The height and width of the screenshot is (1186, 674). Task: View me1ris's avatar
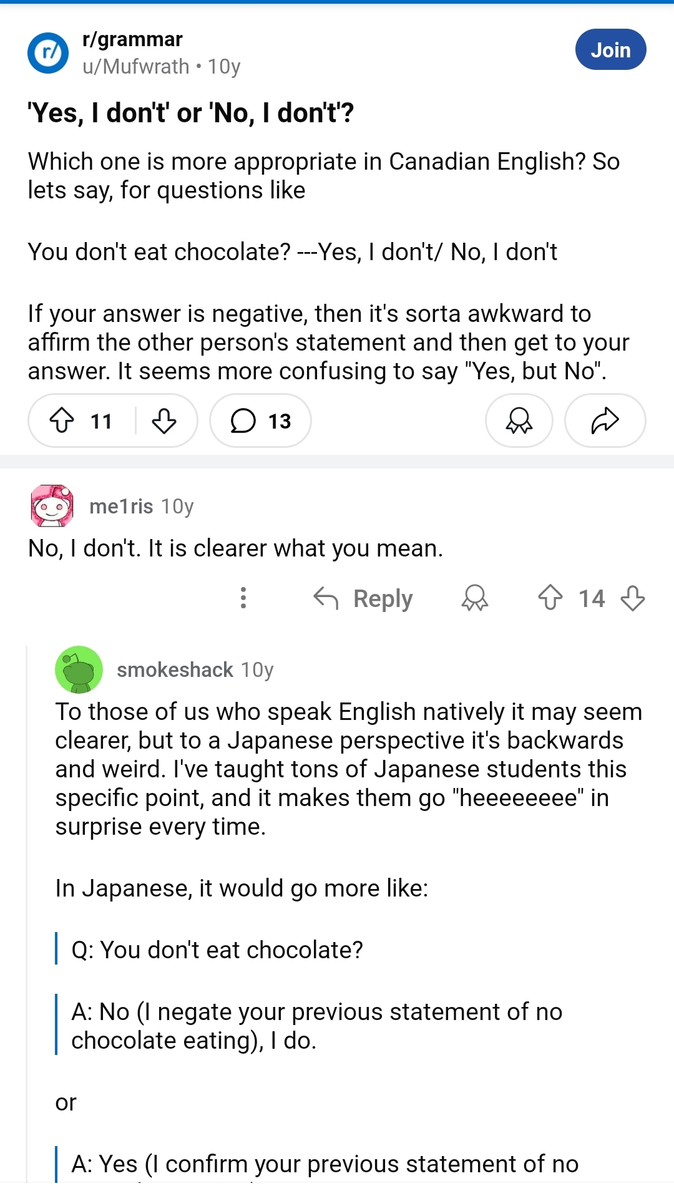click(52, 505)
